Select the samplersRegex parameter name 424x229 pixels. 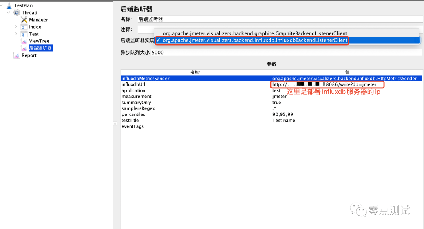coord(138,108)
